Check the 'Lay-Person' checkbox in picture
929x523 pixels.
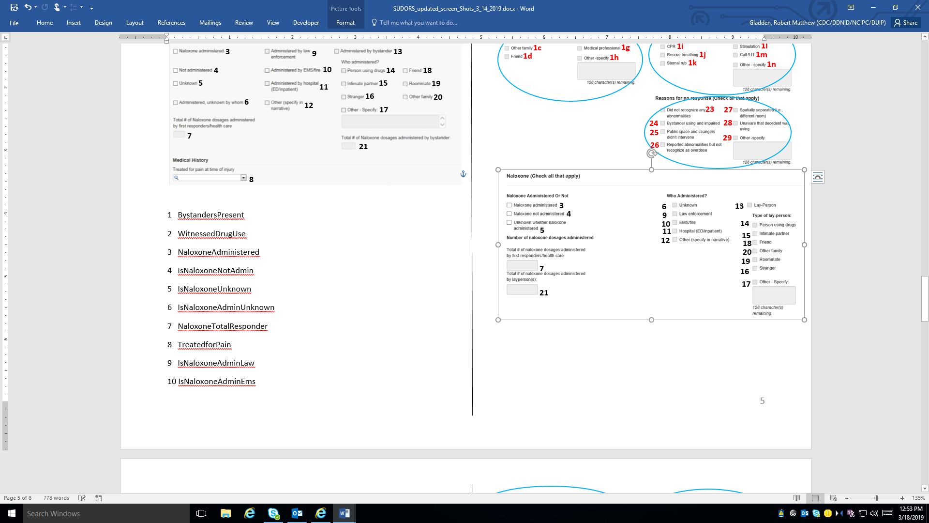click(x=749, y=205)
